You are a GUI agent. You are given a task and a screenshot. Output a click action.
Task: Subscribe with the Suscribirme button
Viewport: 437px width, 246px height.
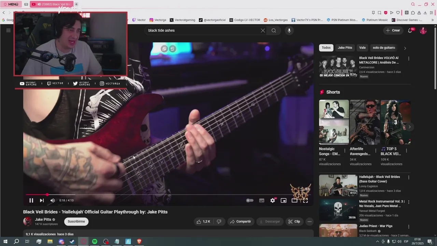click(76, 221)
